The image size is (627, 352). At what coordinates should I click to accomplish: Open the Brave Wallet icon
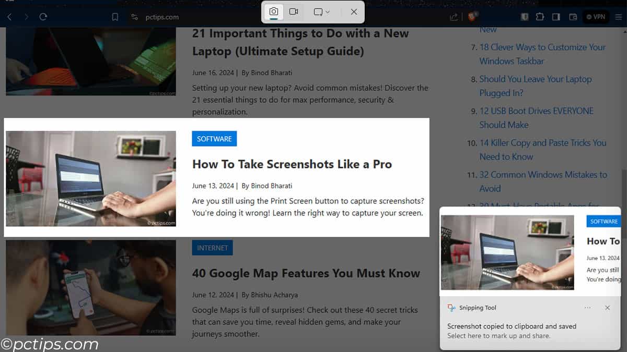pos(573,17)
